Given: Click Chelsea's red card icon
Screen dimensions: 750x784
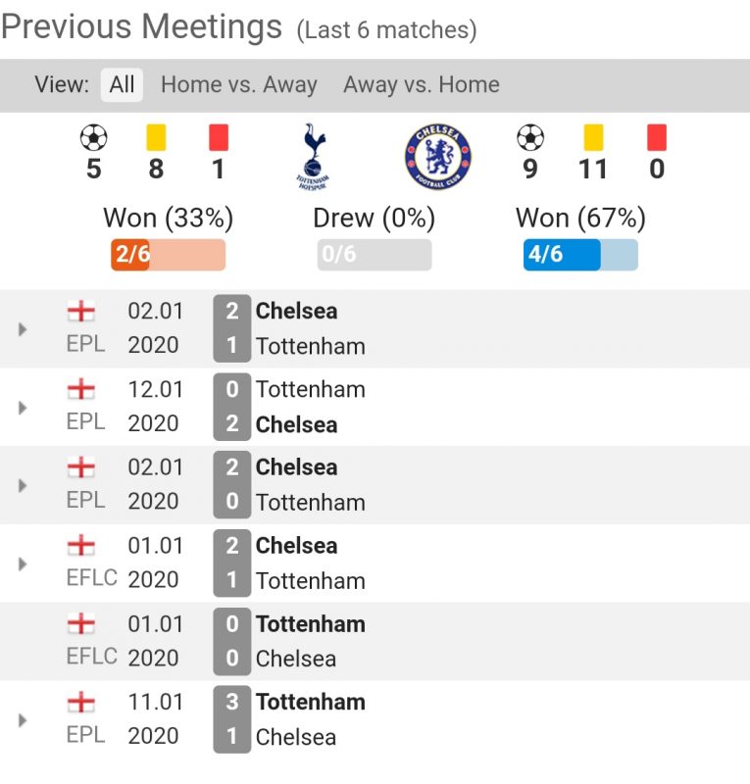Looking at the screenshot, I should 657,137.
